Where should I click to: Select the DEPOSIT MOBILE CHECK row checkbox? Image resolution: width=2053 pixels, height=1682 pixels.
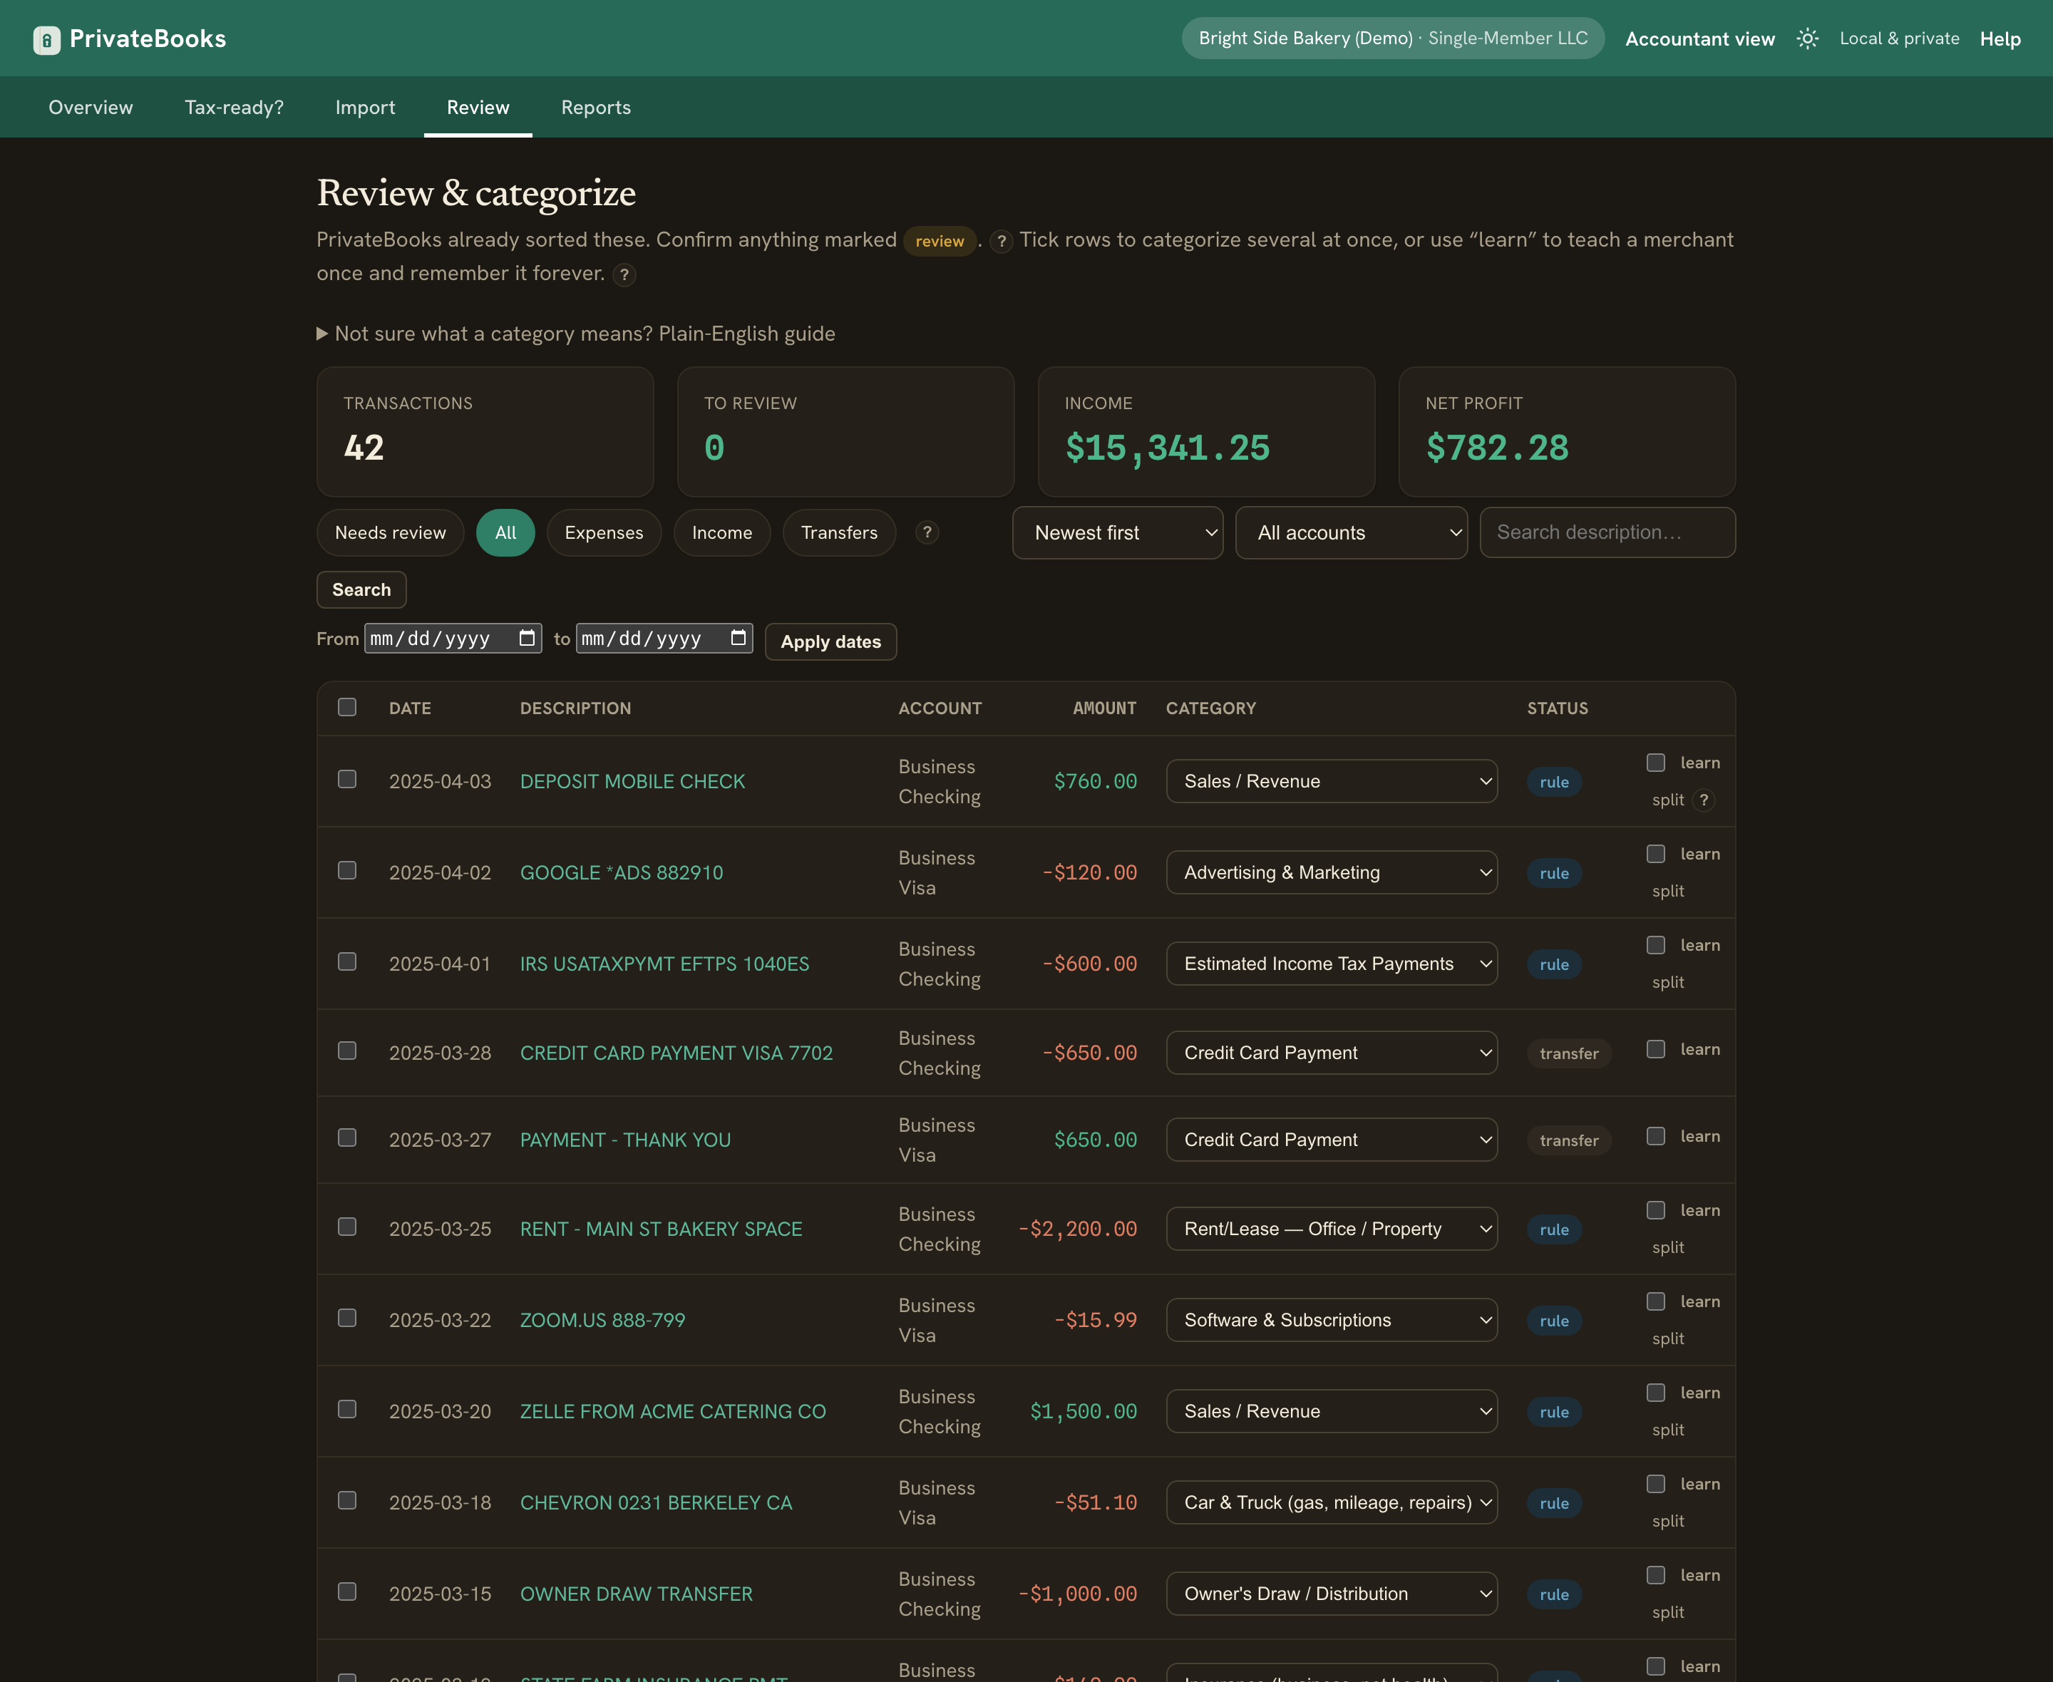coord(347,780)
